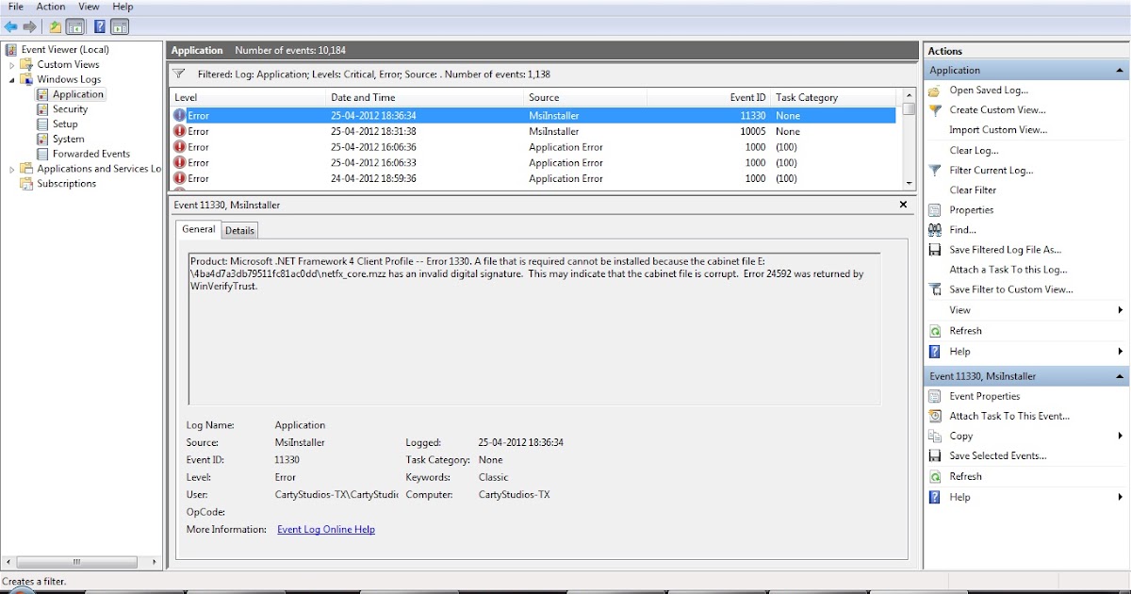The height and width of the screenshot is (594, 1131).
Task: Open the File menu
Action: coord(16,7)
